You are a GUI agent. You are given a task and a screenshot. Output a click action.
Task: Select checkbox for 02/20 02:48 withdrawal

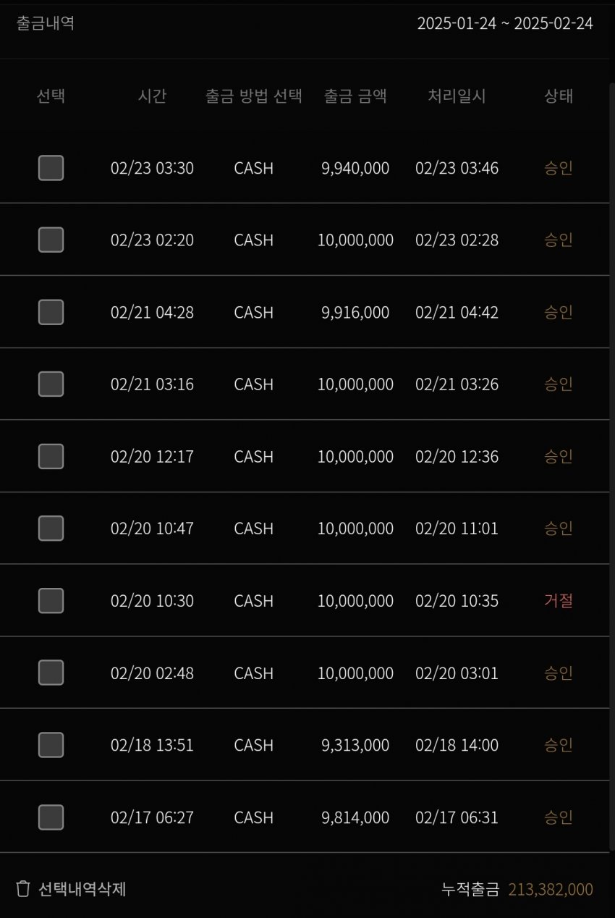click(51, 673)
